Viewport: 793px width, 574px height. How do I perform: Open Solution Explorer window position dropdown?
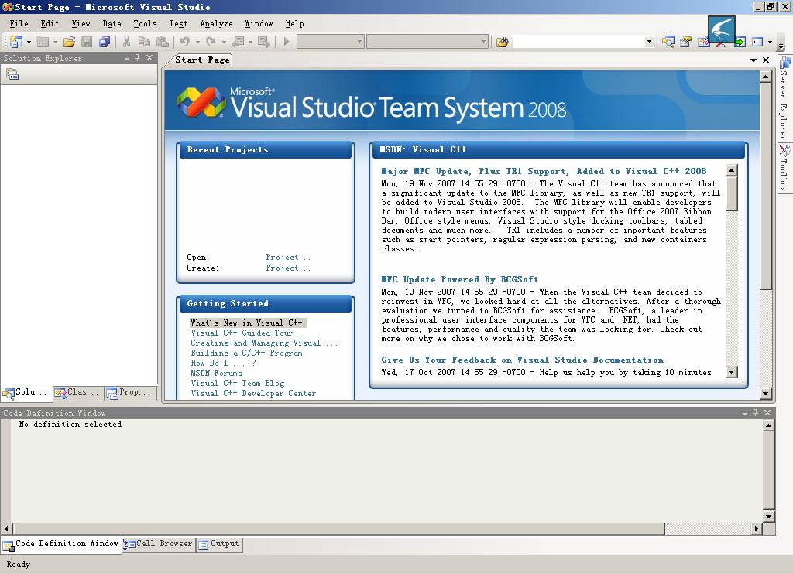[127, 58]
